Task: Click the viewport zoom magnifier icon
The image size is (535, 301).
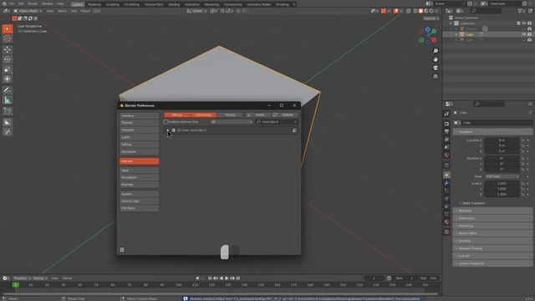Action: pos(436,51)
